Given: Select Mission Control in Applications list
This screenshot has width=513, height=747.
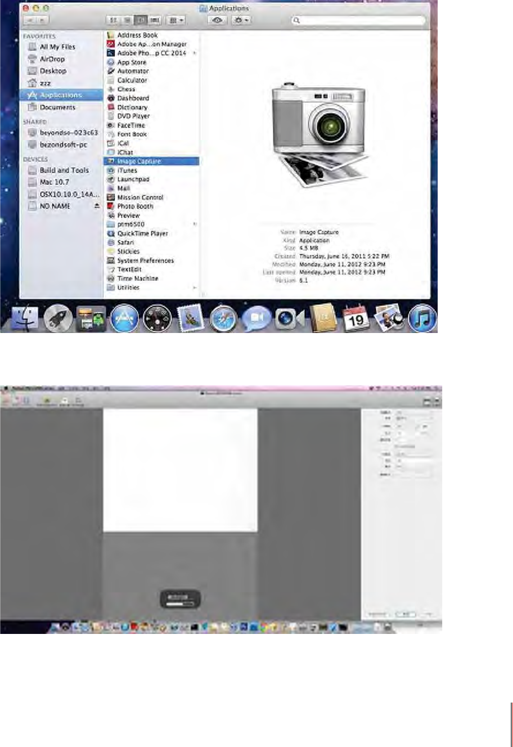Looking at the screenshot, I should tap(140, 197).
